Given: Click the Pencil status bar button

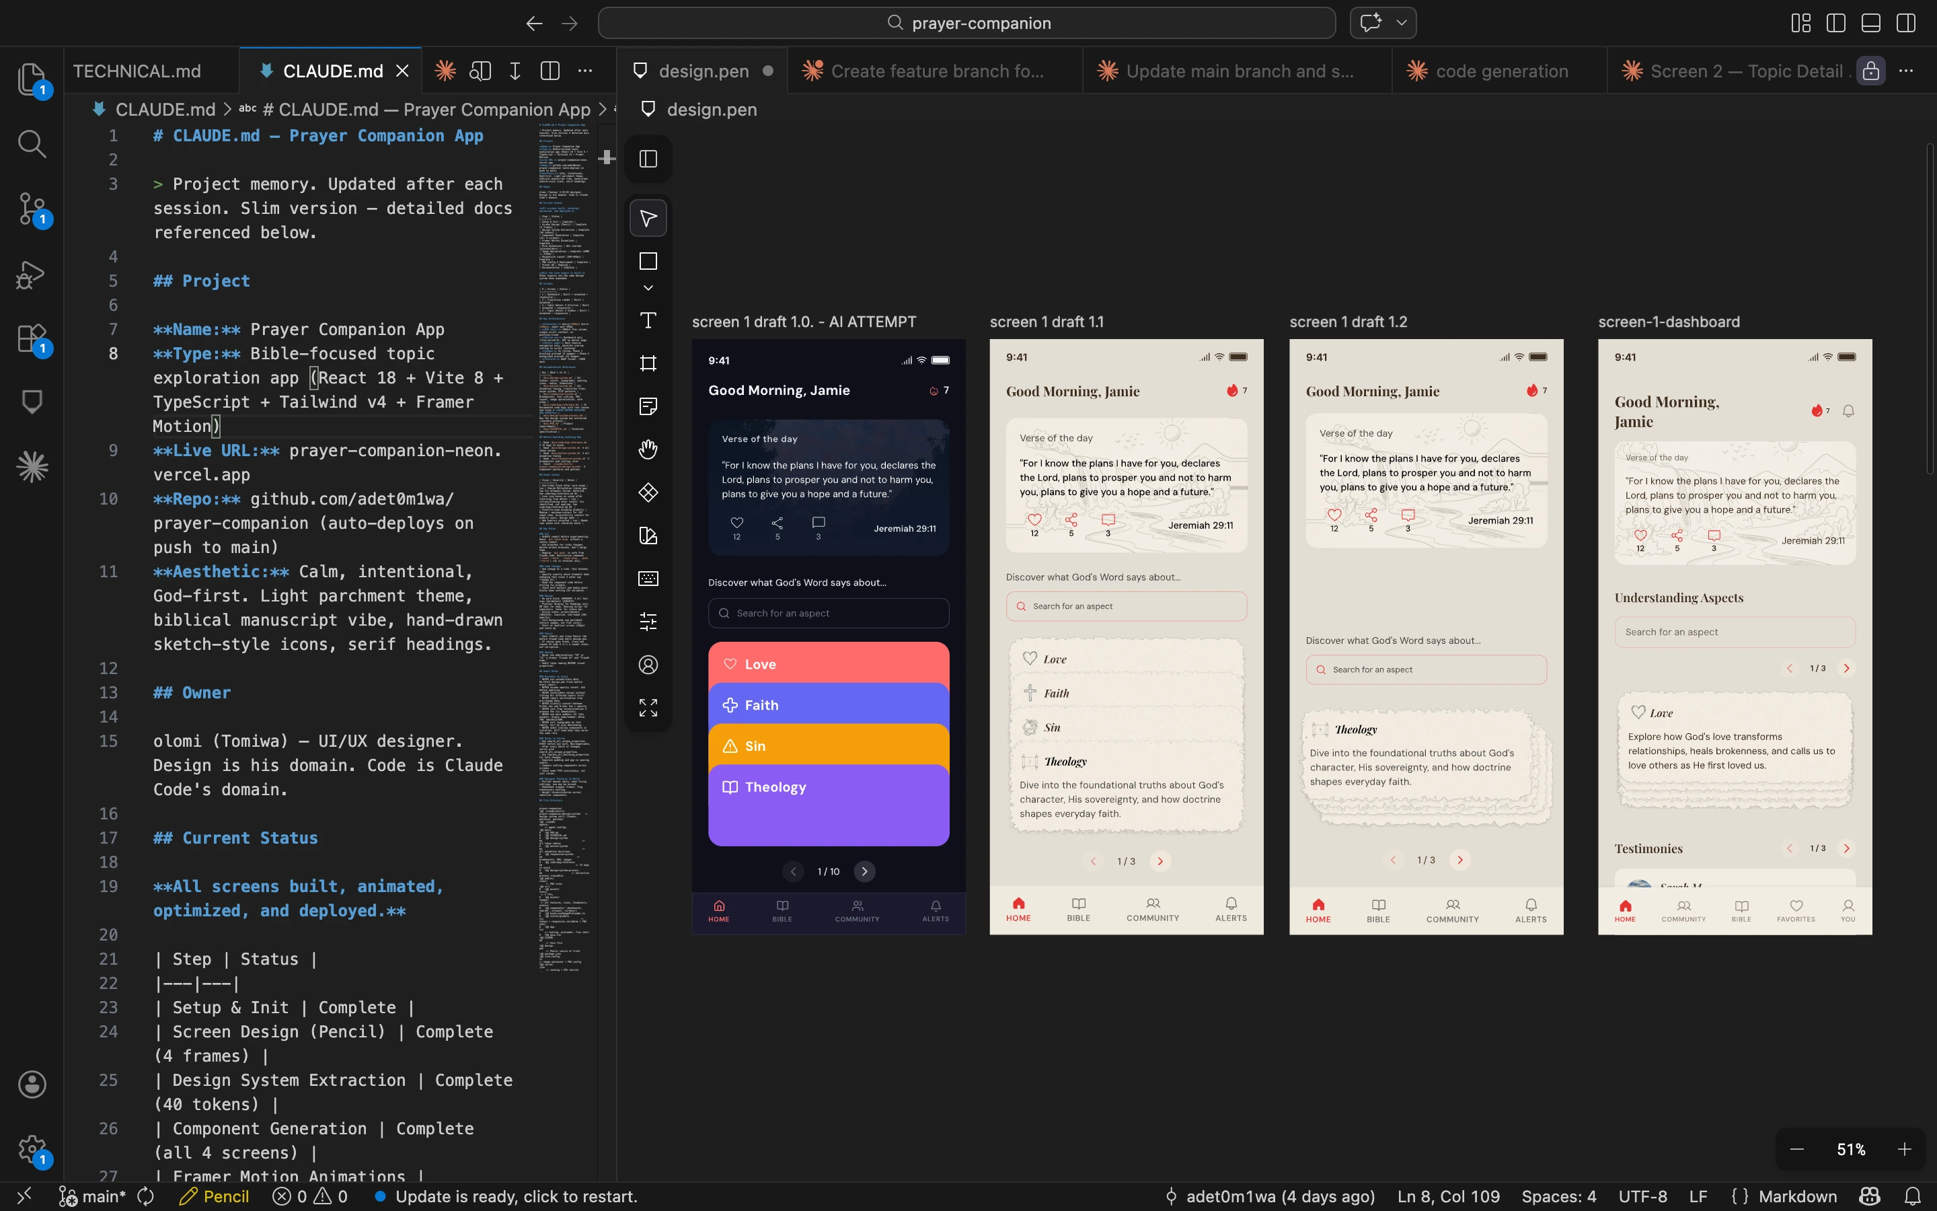Looking at the screenshot, I should [x=215, y=1196].
